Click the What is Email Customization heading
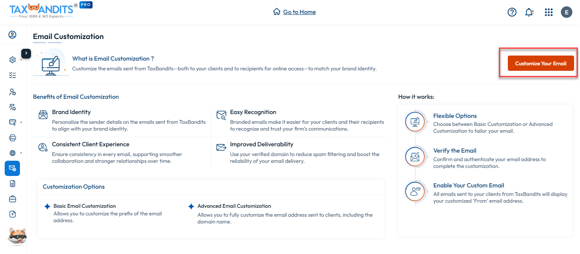This screenshot has height=254, width=580. pos(113,59)
